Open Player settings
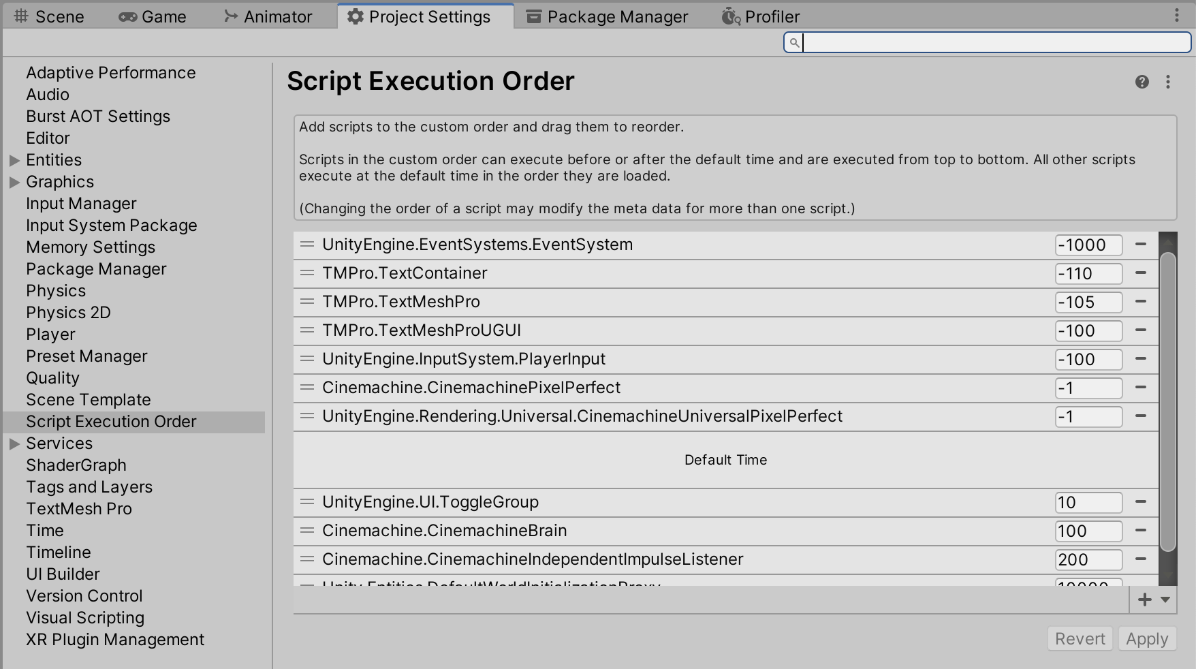The height and width of the screenshot is (669, 1196). pos(50,334)
